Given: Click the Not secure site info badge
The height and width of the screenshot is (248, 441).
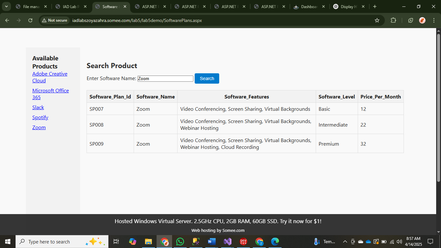Looking at the screenshot, I should [55, 20].
